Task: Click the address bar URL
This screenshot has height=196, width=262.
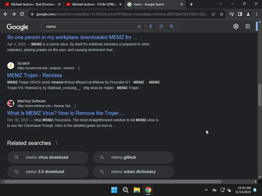Action: [x=122, y=14]
